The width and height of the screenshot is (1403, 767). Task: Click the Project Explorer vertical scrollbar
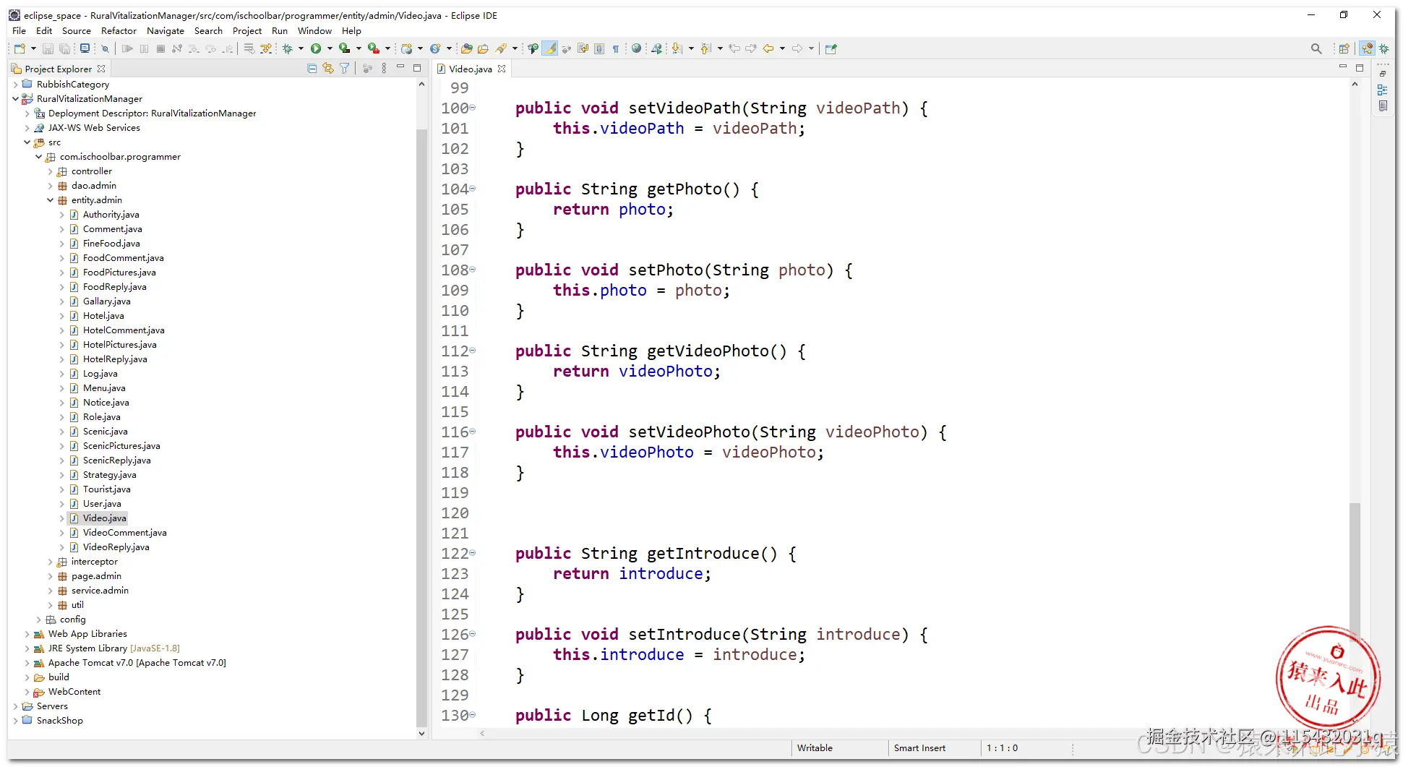point(422,427)
